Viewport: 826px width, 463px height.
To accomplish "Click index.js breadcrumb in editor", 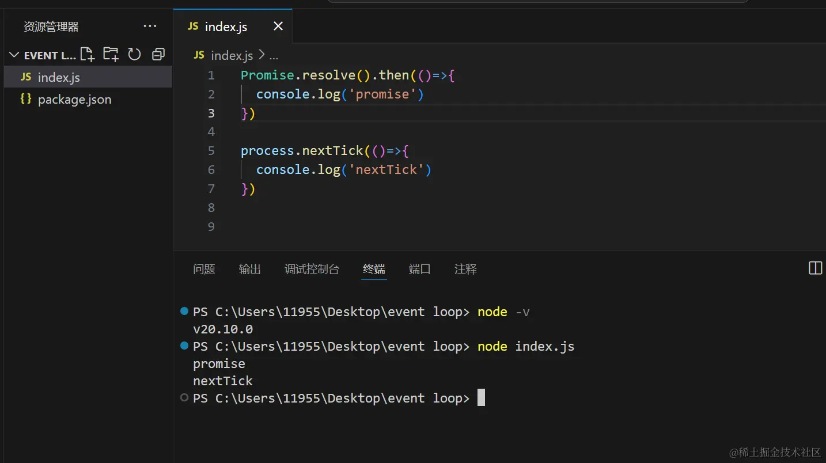I will [x=232, y=55].
